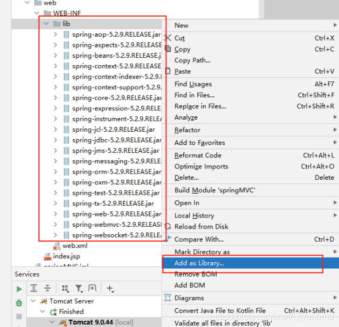Screen dimensions: 339x327
Task: Expand the spring-tx-5.2.9.RELEASE.jar node
Action: click(x=55, y=203)
